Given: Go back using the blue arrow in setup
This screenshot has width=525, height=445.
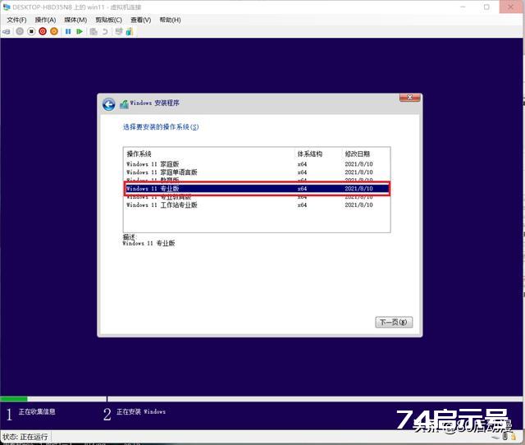Looking at the screenshot, I should coord(109,104).
